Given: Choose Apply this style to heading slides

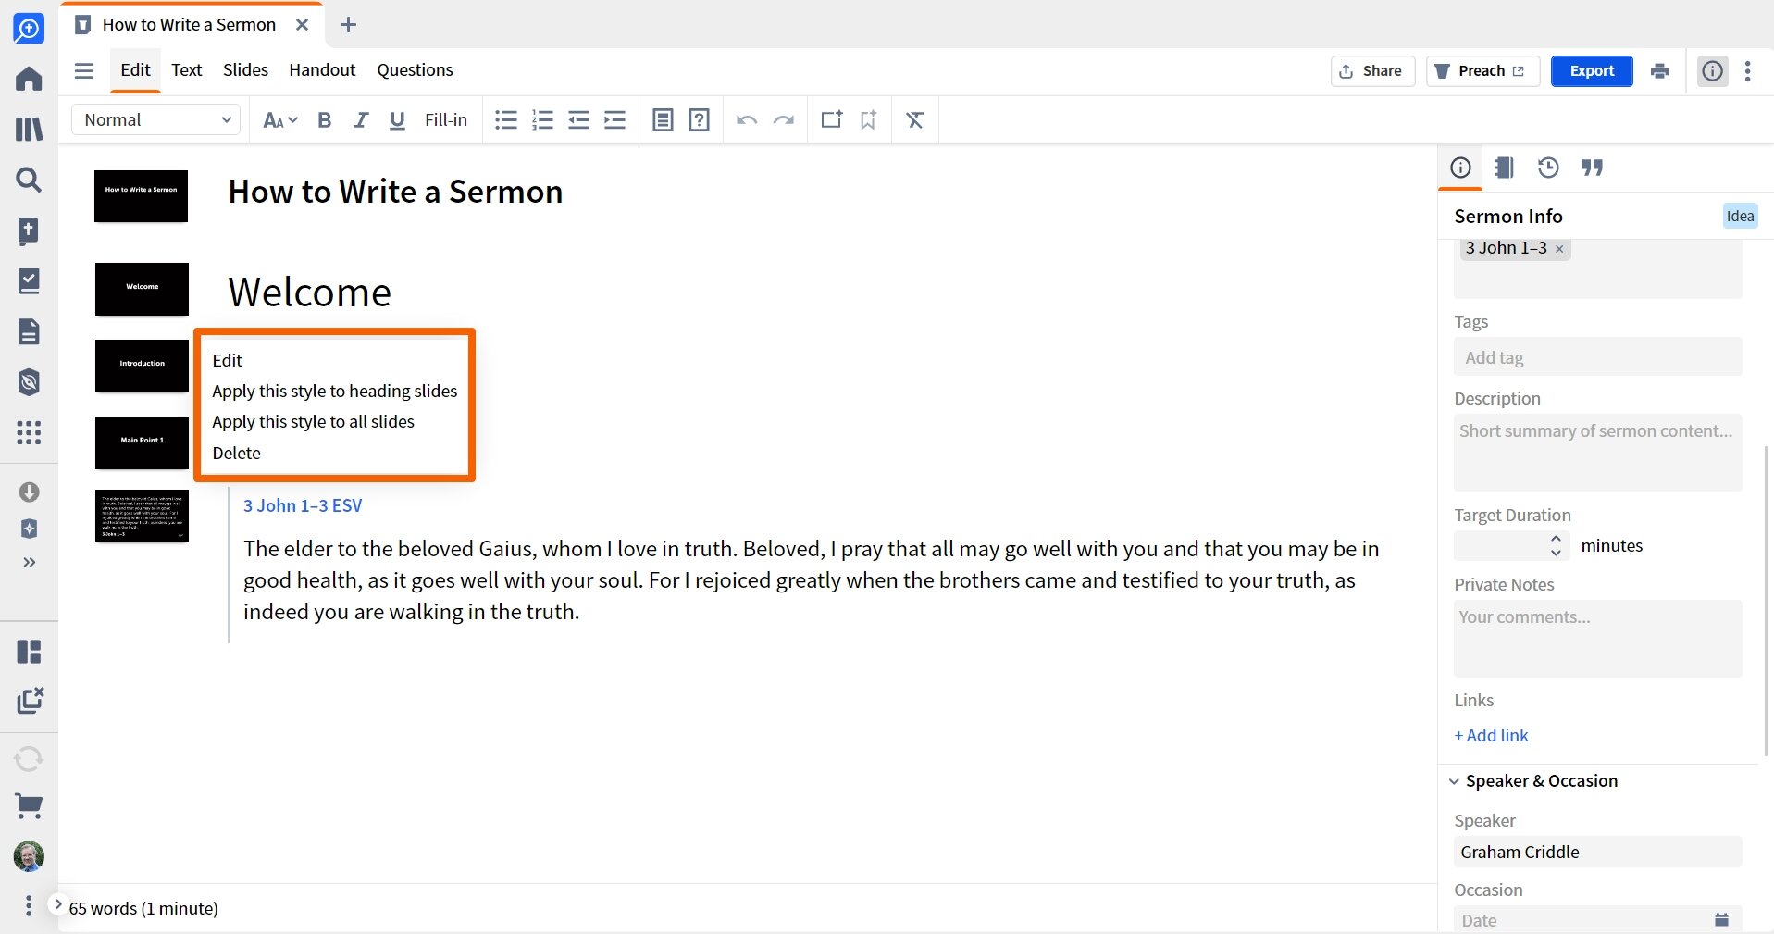Looking at the screenshot, I should [334, 391].
